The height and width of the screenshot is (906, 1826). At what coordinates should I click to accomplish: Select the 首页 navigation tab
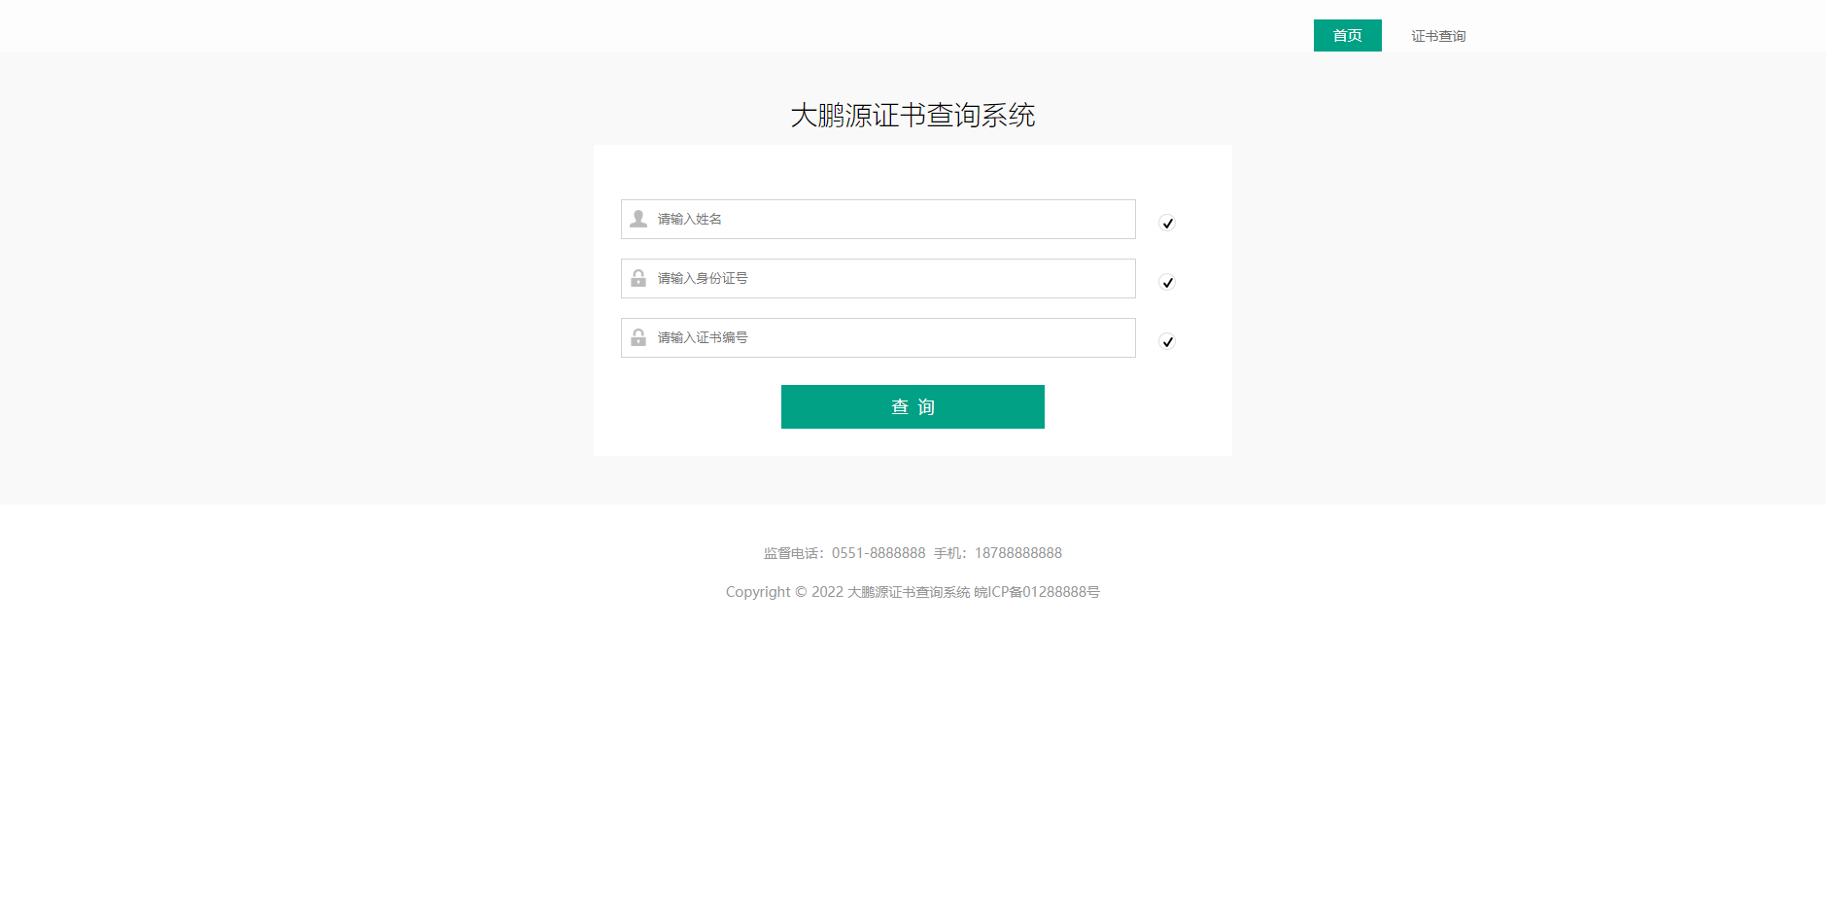tap(1347, 35)
